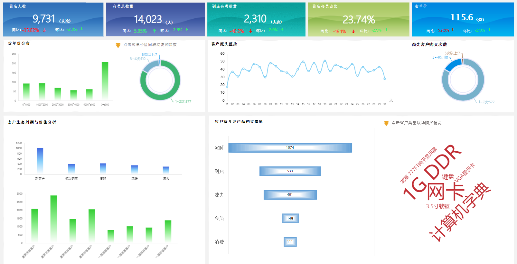The height and width of the screenshot is (264, 517).
Task: Open the 会员总数量 14,023 KPI value
Action: [x=148, y=19]
